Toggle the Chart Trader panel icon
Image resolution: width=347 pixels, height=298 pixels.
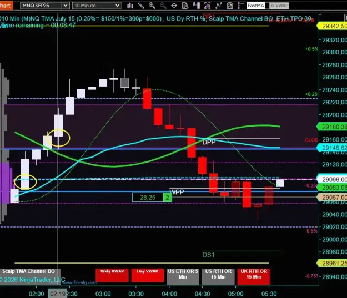(x=197, y=6)
